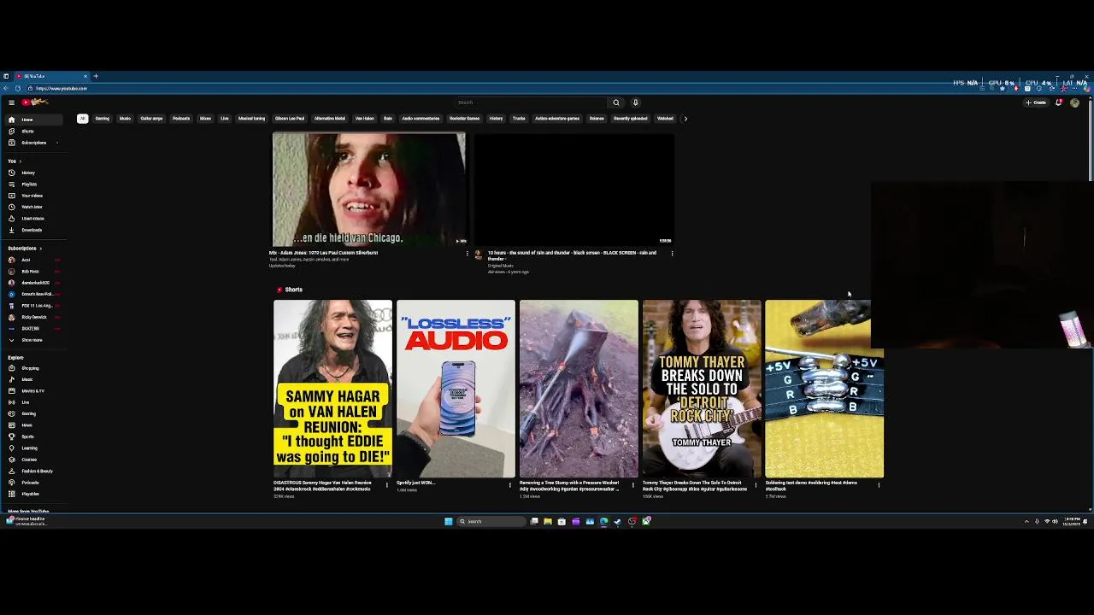
Task: Open the Lossless Audio short thumbnail
Action: 456,389
